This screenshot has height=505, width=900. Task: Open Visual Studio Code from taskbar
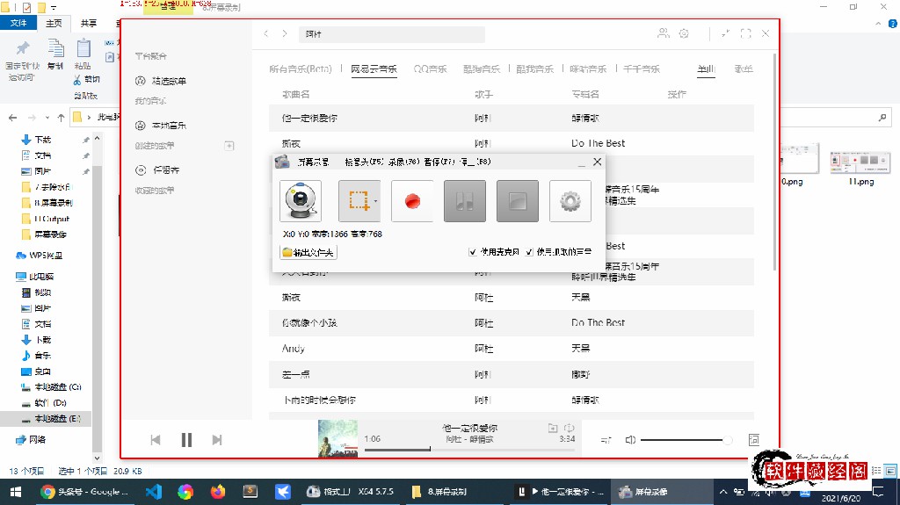(153, 492)
